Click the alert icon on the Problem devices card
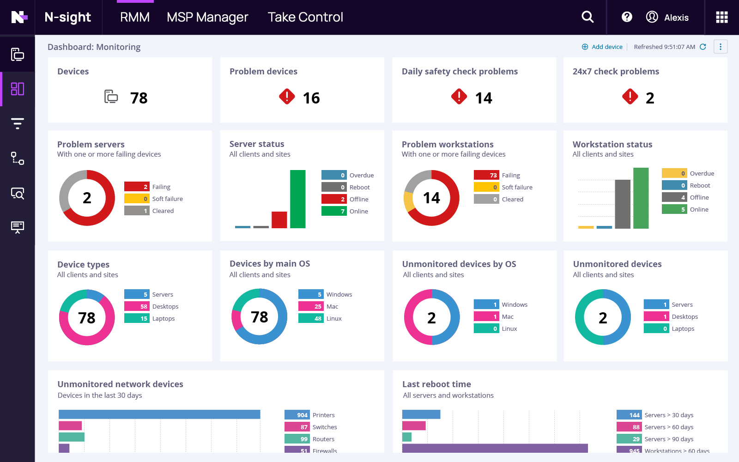This screenshot has width=739, height=462. [287, 97]
